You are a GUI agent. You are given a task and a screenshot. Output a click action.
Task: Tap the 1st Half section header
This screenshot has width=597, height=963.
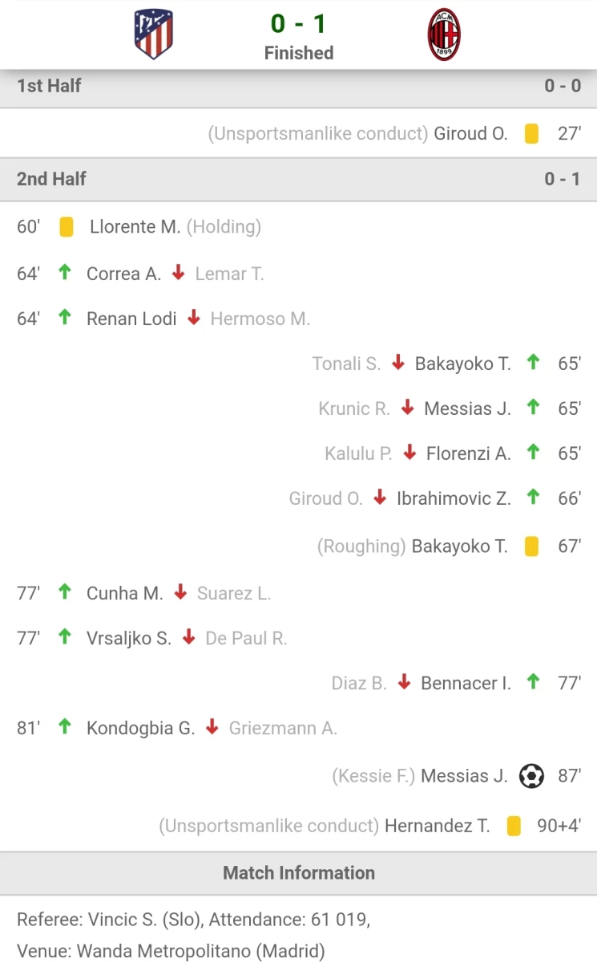coord(298,86)
